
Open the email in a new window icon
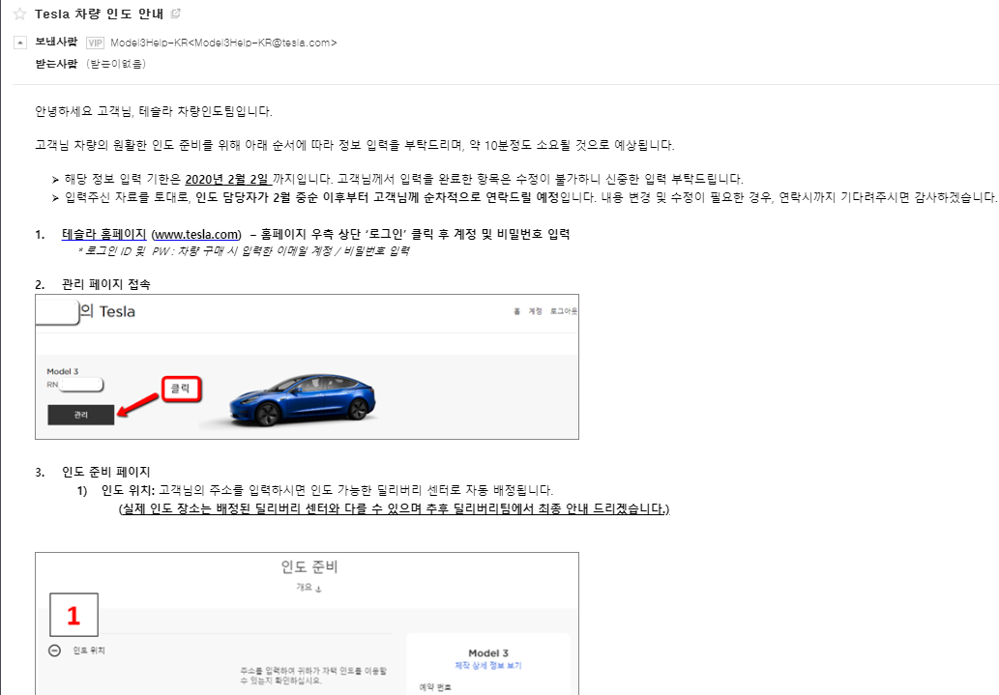pos(176,14)
